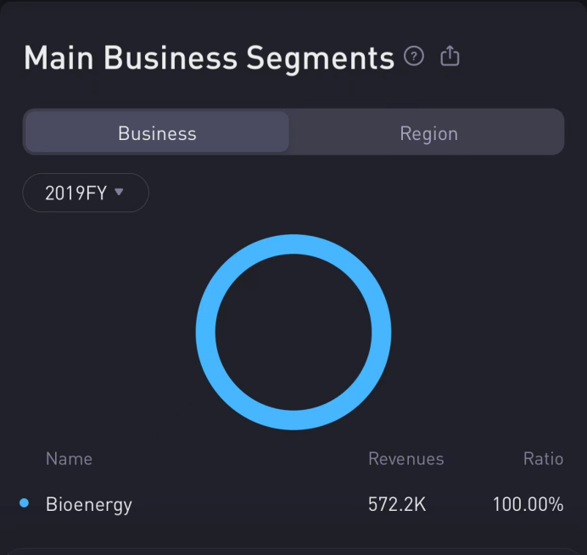Click the blue Bioenergy legend dot
Screen dimensions: 587x555
click(24, 503)
